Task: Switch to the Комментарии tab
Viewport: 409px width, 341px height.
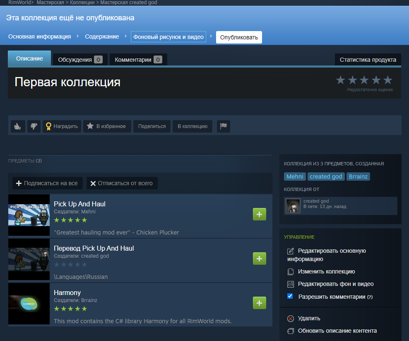Action: pyautogui.click(x=138, y=60)
